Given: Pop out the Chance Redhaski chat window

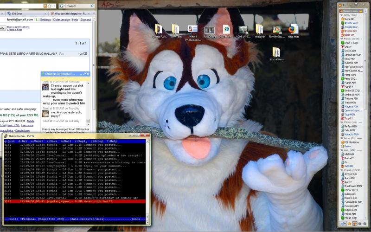Looking at the screenshot, I should [x=84, y=74].
